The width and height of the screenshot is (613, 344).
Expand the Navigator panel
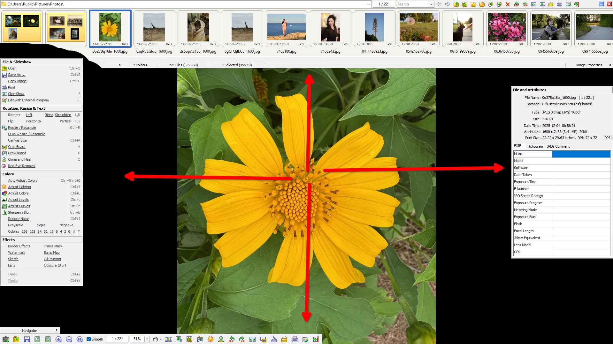coord(56,331)
